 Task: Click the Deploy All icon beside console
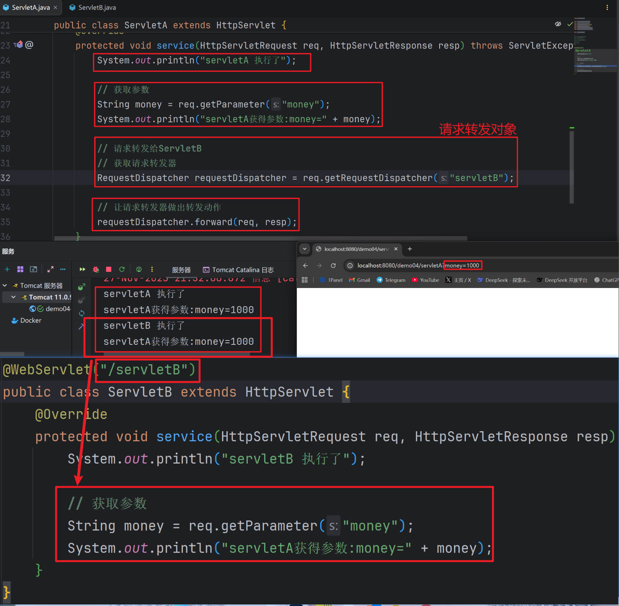tap(82, 287)
